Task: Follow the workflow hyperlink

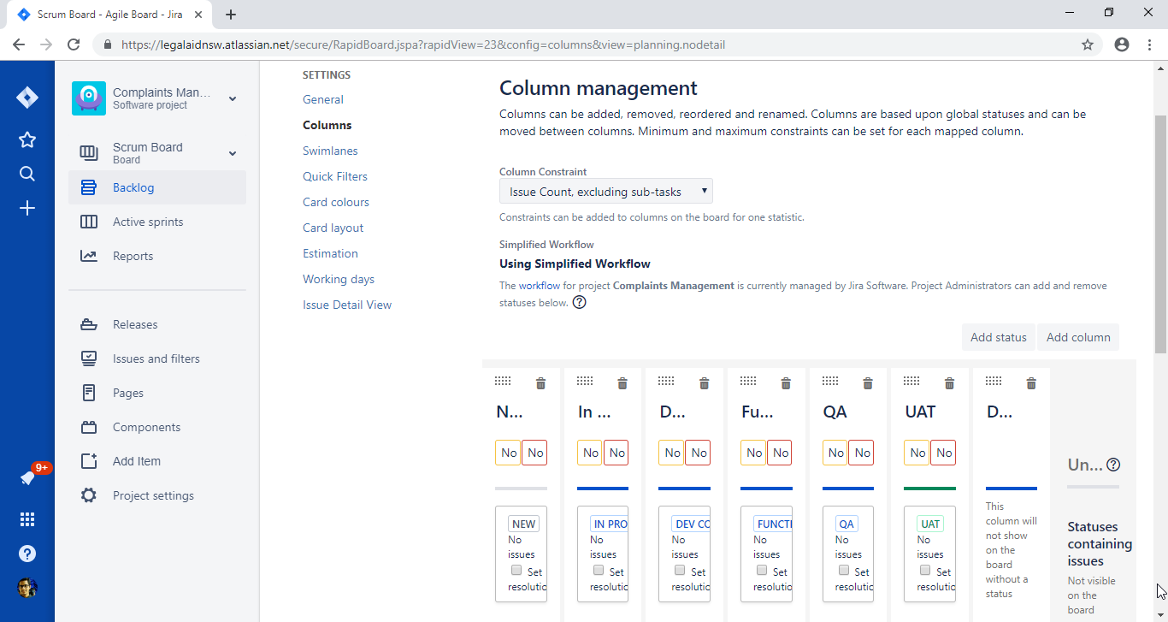Action: point(539,286)
